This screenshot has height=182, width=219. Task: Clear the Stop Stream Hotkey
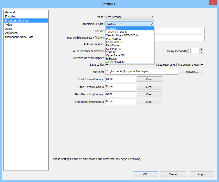tap(149, 87)
